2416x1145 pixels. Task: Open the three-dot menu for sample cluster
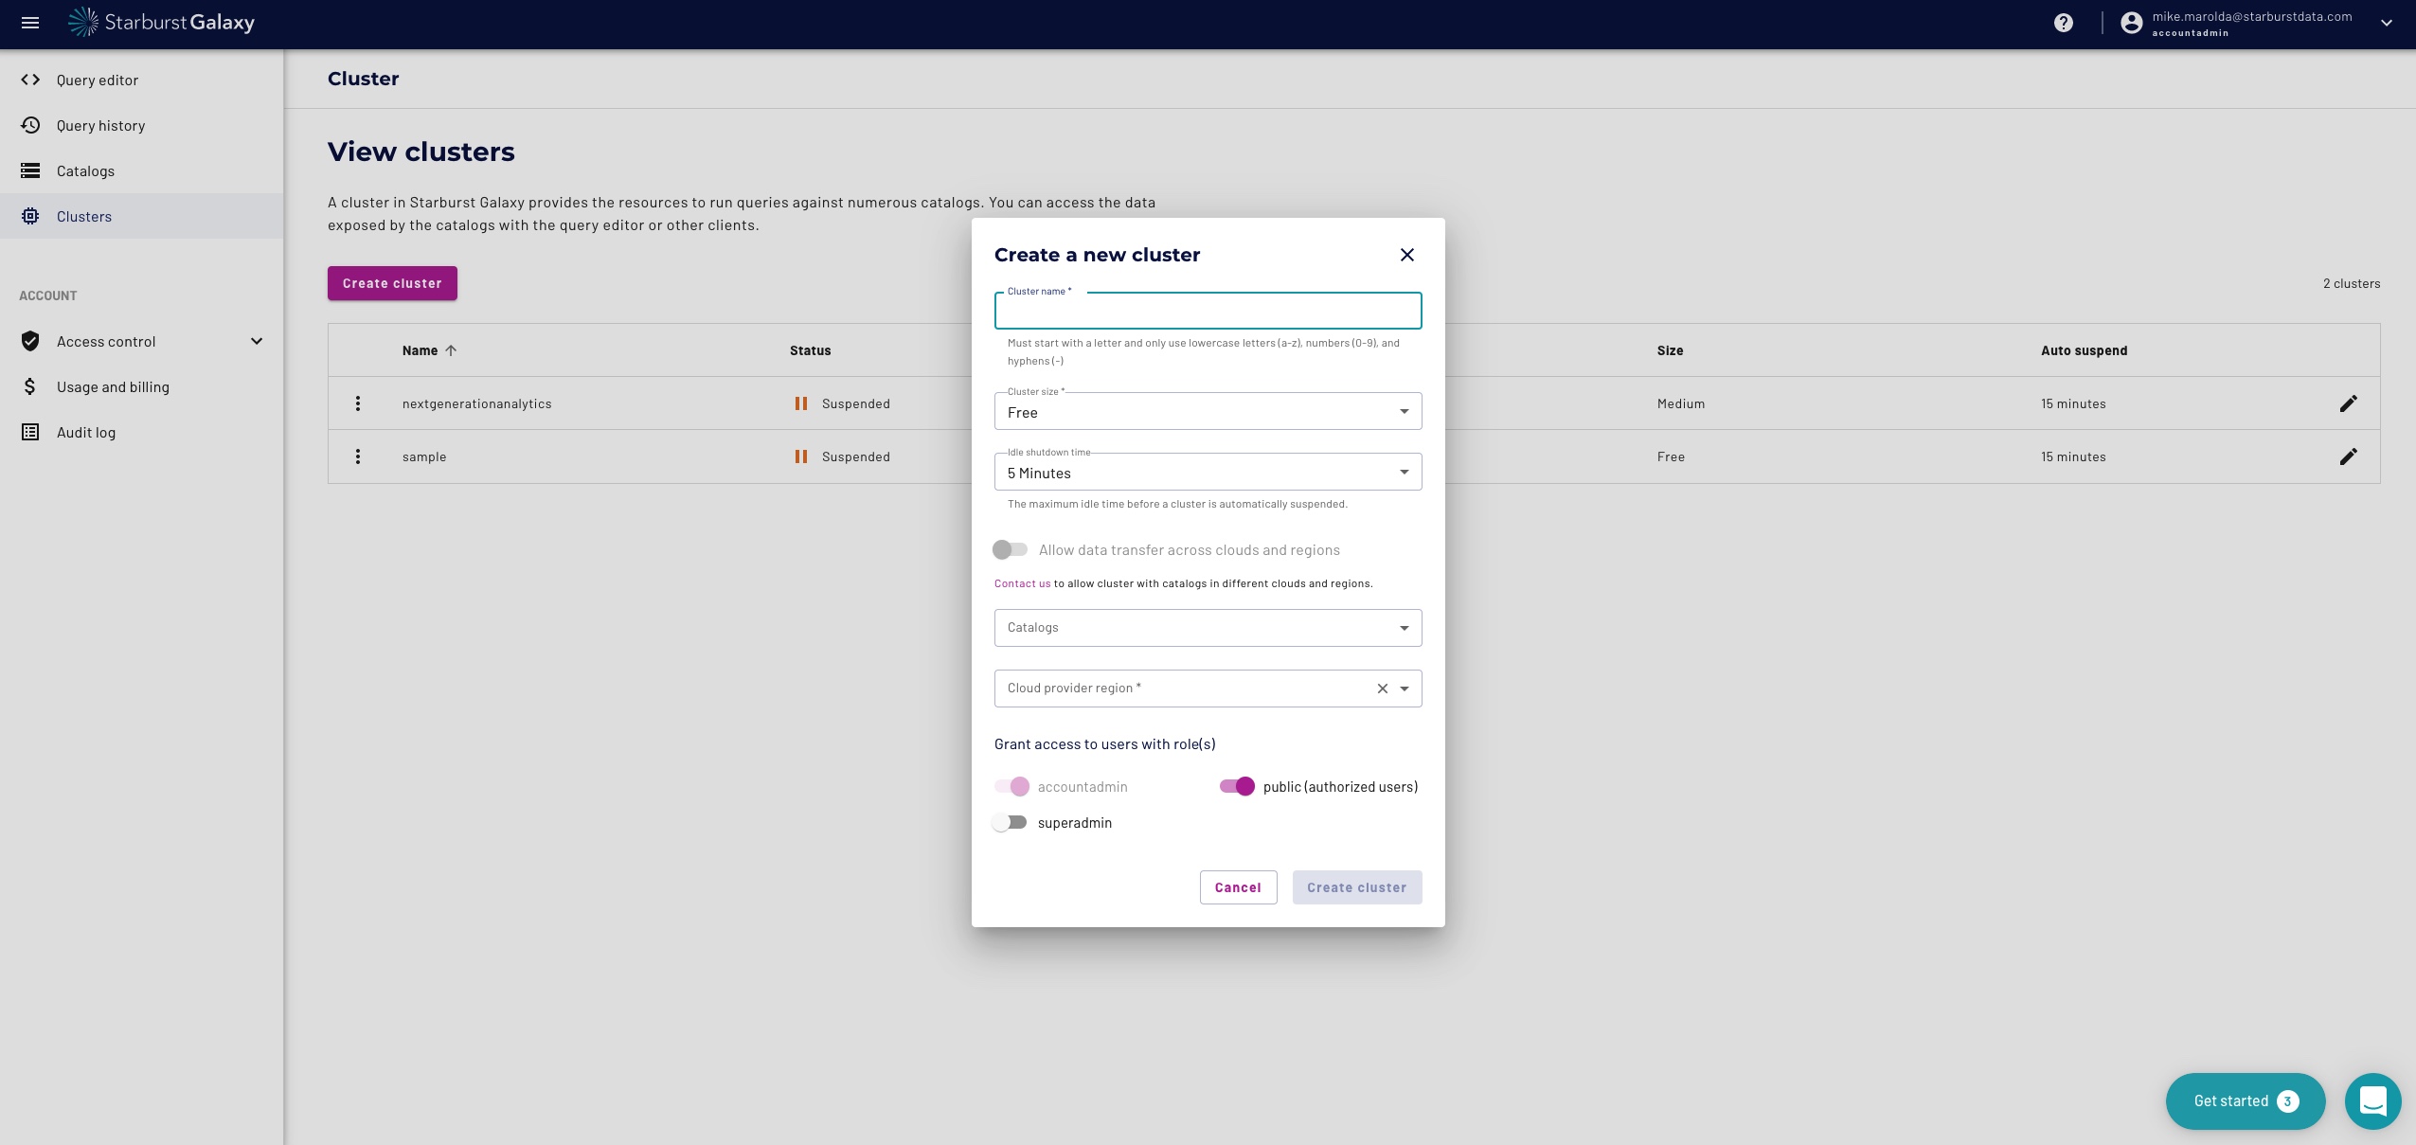(358, 456)
